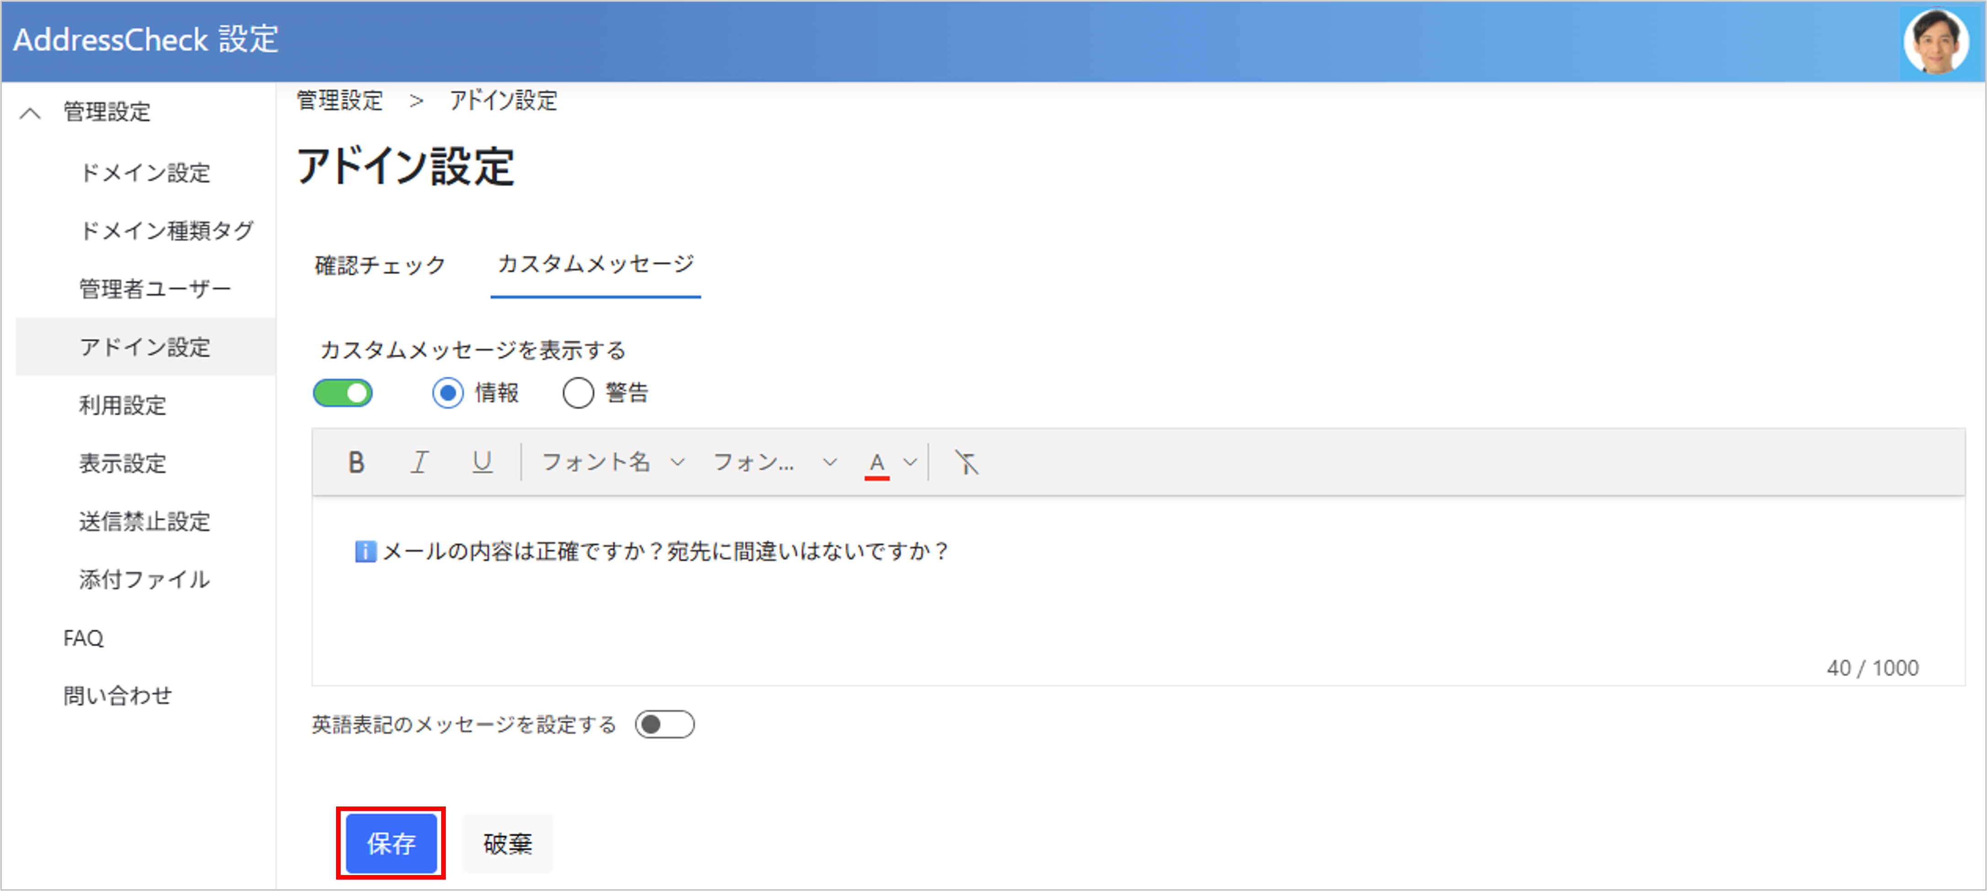Select the 警告 radio button

578,393
